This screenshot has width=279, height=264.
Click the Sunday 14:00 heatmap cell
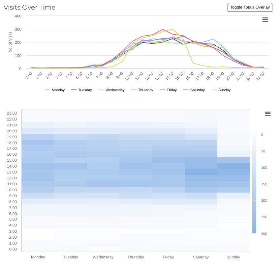click(233, 166)
